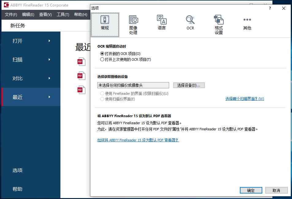Click the ABBYY FineReader logo icon
Screen dimensions: 292x199
(x=6, y=5)
